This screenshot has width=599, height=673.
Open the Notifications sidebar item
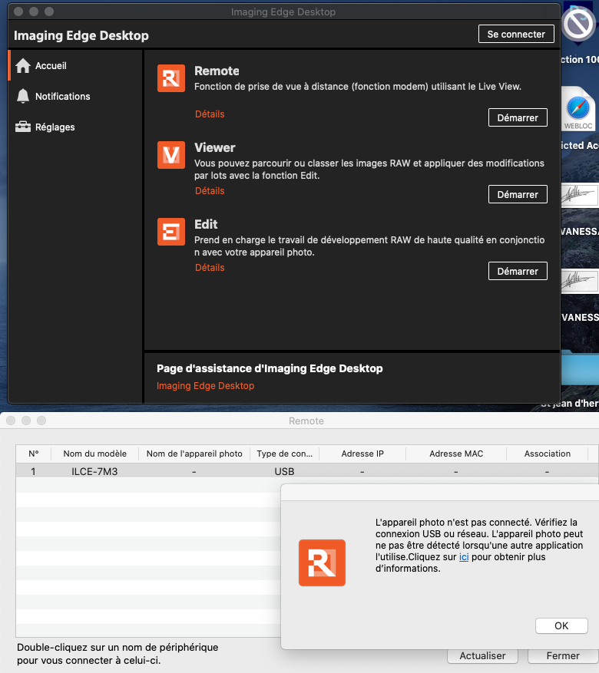(75, 96)
